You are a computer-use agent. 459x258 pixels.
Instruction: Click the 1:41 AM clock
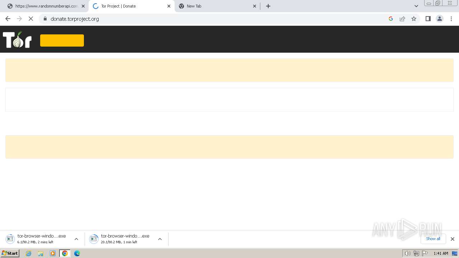coord(441,253)
